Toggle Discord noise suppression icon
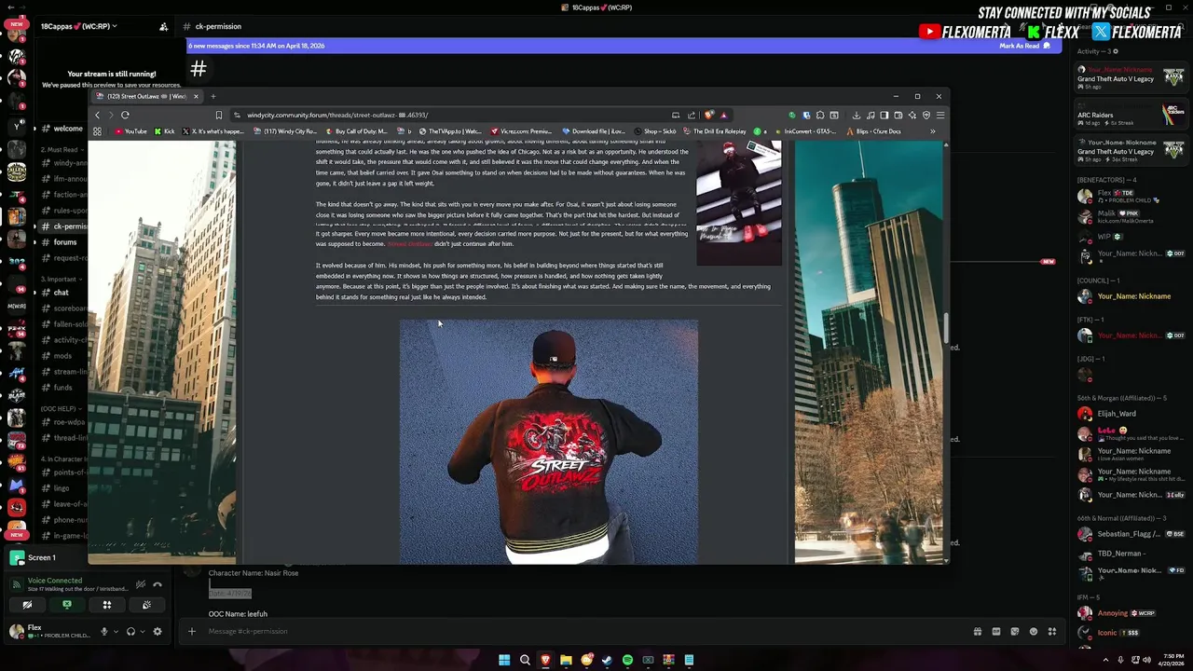Image resolution: width=1193 pixels, height=671 pixels. coord(141,584)
